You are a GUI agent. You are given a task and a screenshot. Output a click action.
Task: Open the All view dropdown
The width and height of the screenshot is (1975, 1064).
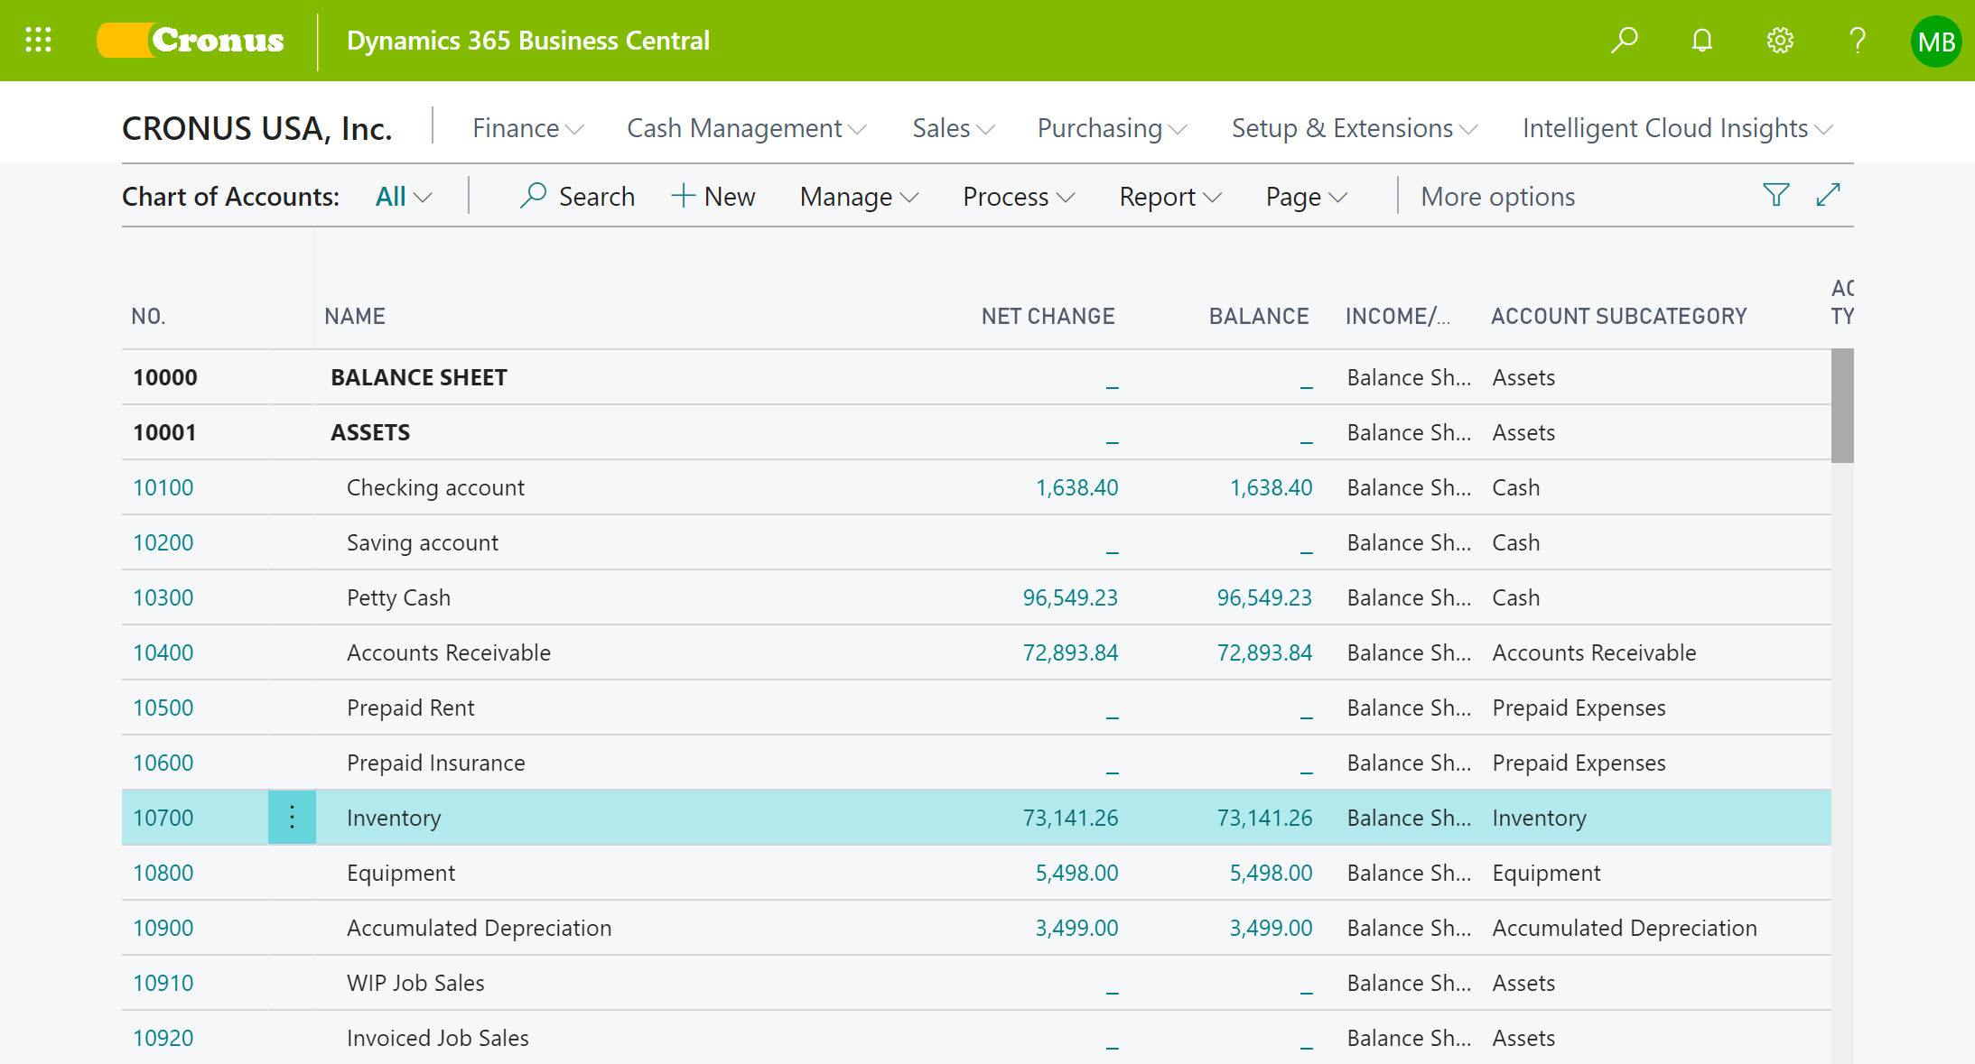pyautogui.click(x=404, y=196)
